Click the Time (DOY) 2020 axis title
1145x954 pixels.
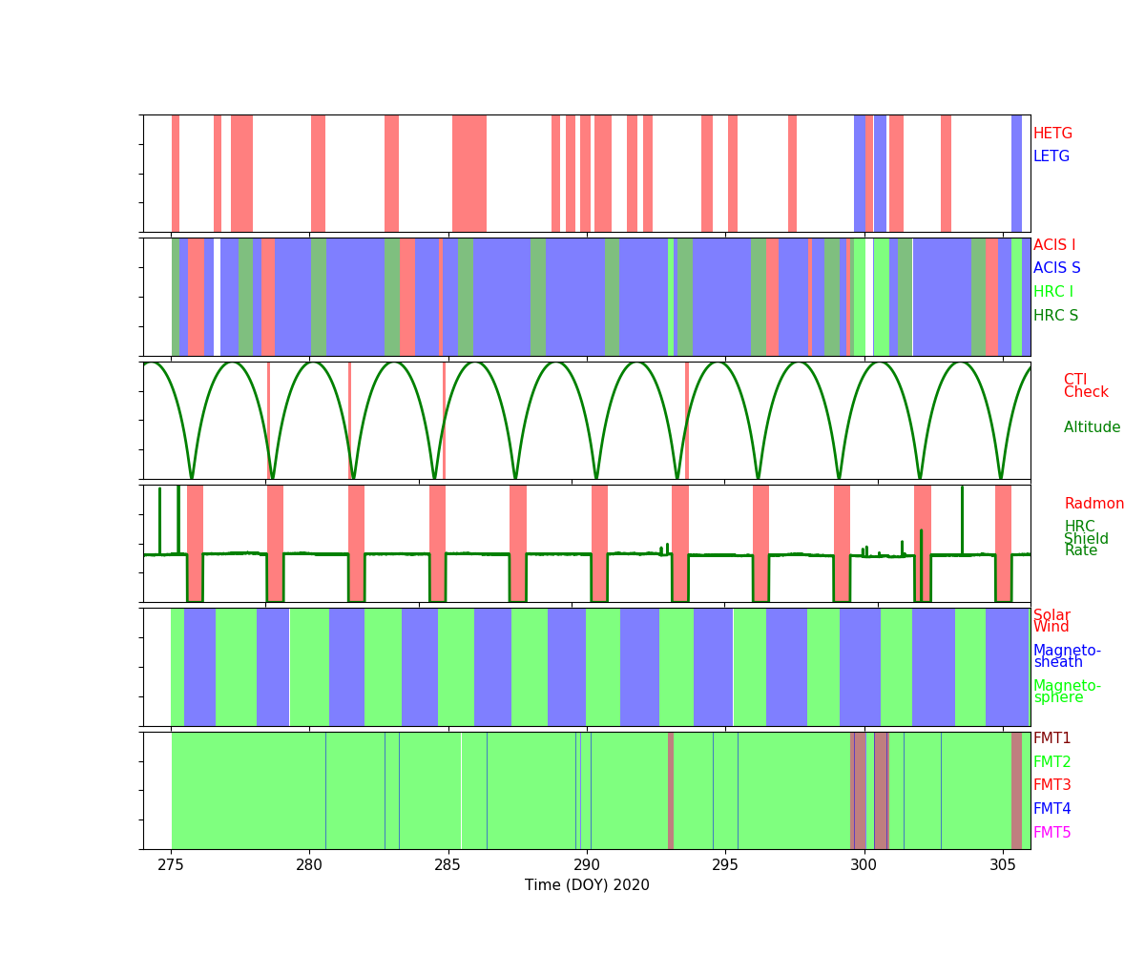click(587, 885)
